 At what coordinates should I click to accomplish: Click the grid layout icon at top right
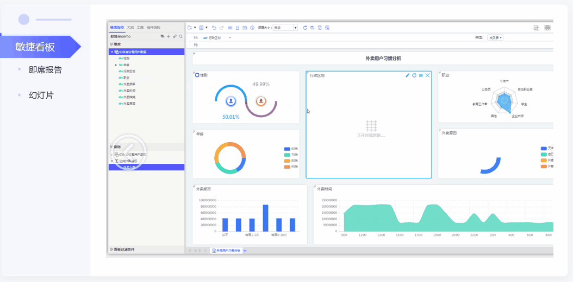pyautogui.click(x=547, y=28)
